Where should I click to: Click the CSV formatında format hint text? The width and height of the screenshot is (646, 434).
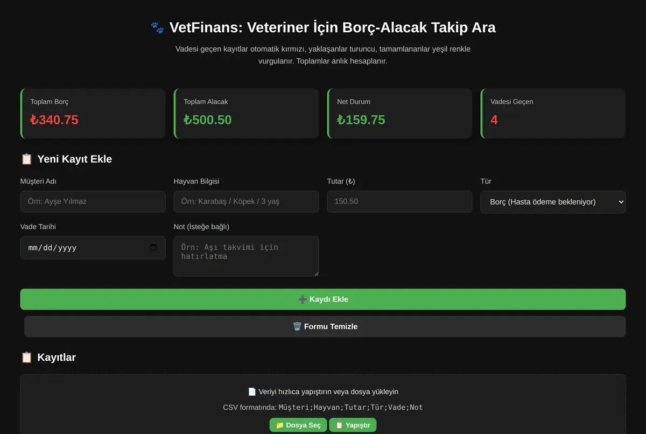323,408
